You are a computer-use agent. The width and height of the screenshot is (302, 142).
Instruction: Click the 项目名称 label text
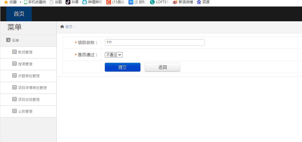coord(88,43)
